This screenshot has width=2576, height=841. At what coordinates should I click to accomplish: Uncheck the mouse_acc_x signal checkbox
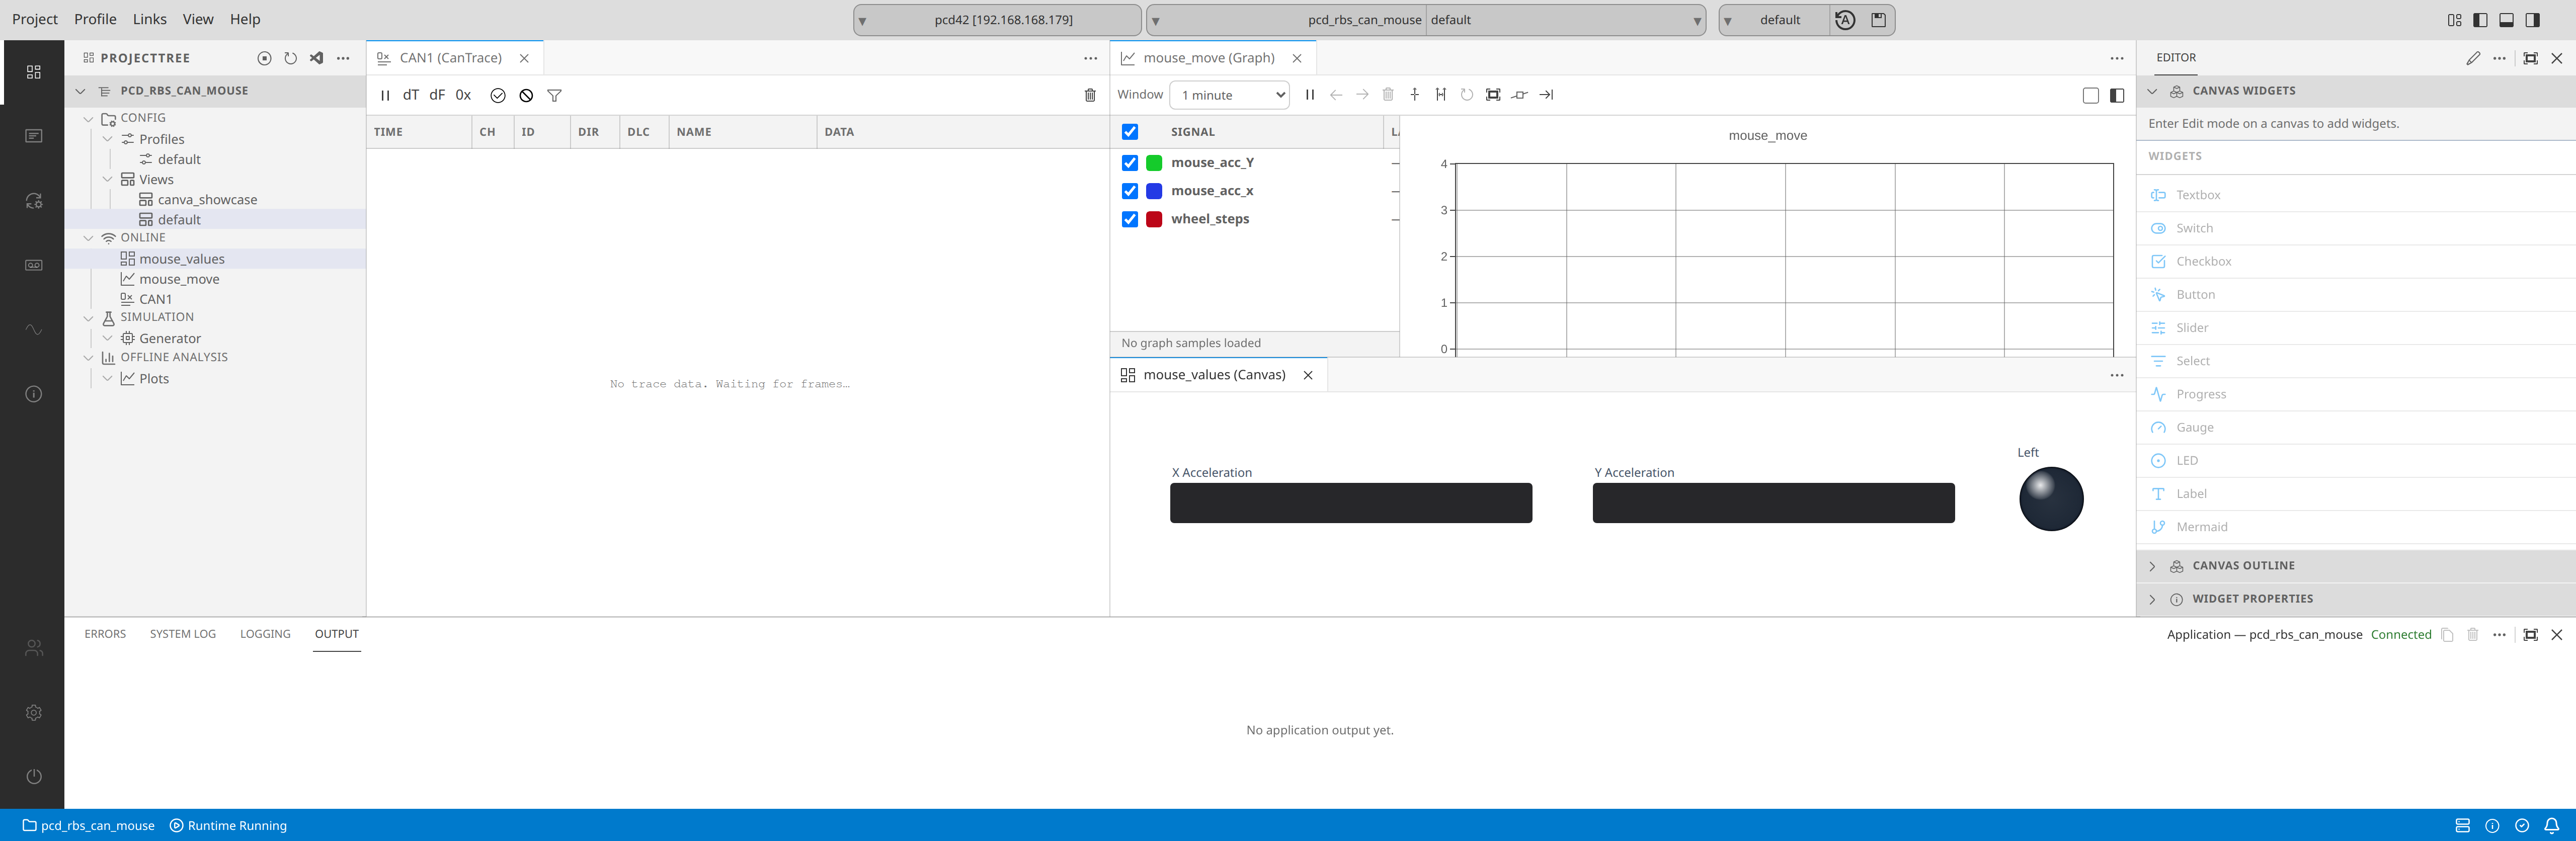pyautogui.click(x=1130, y=191)
